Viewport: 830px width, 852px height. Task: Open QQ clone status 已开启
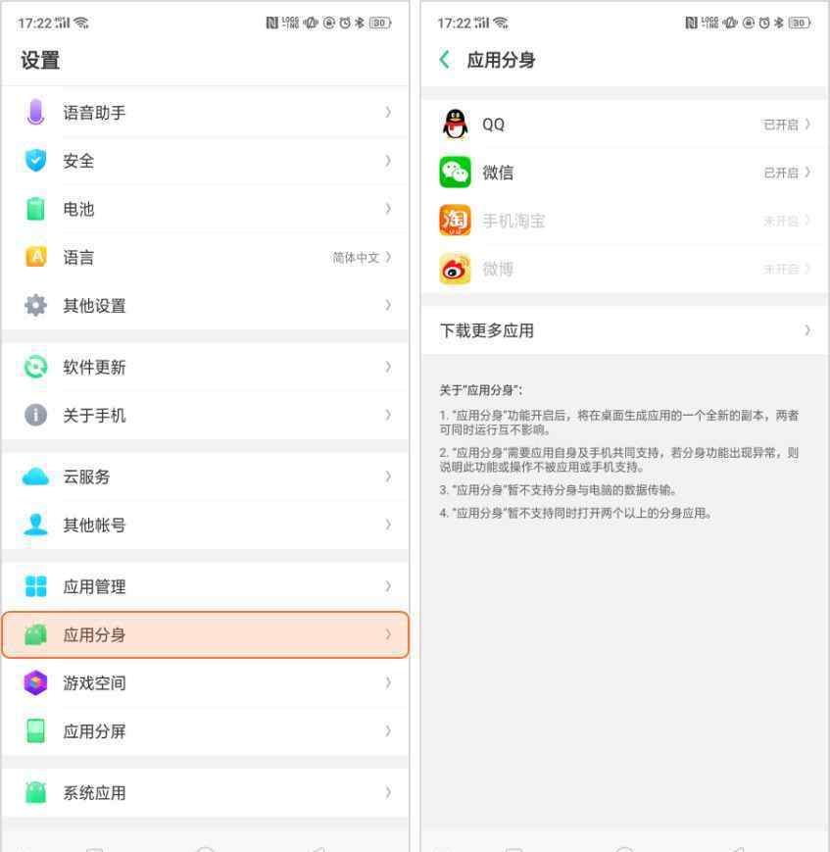coord(786,125)
